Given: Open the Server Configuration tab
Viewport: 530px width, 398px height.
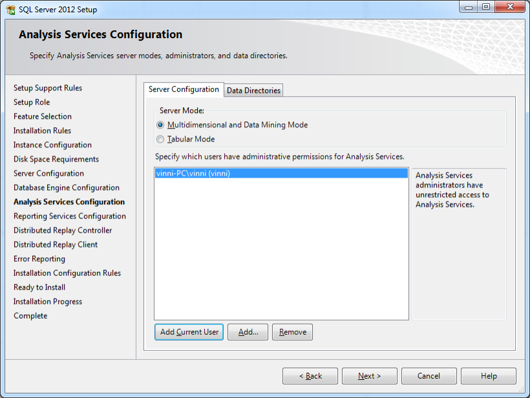Looking at the screenshot, I should tap(184, 89).
